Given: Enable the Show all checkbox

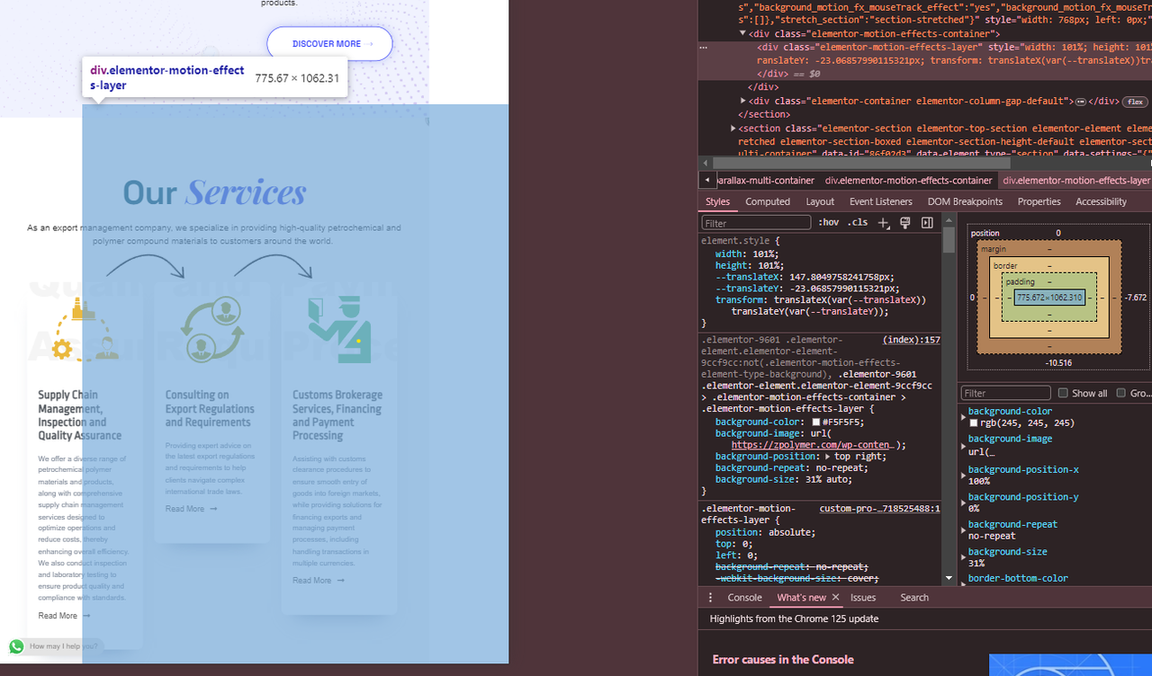Looking at the screenshot, I should tap(1063, 393).
